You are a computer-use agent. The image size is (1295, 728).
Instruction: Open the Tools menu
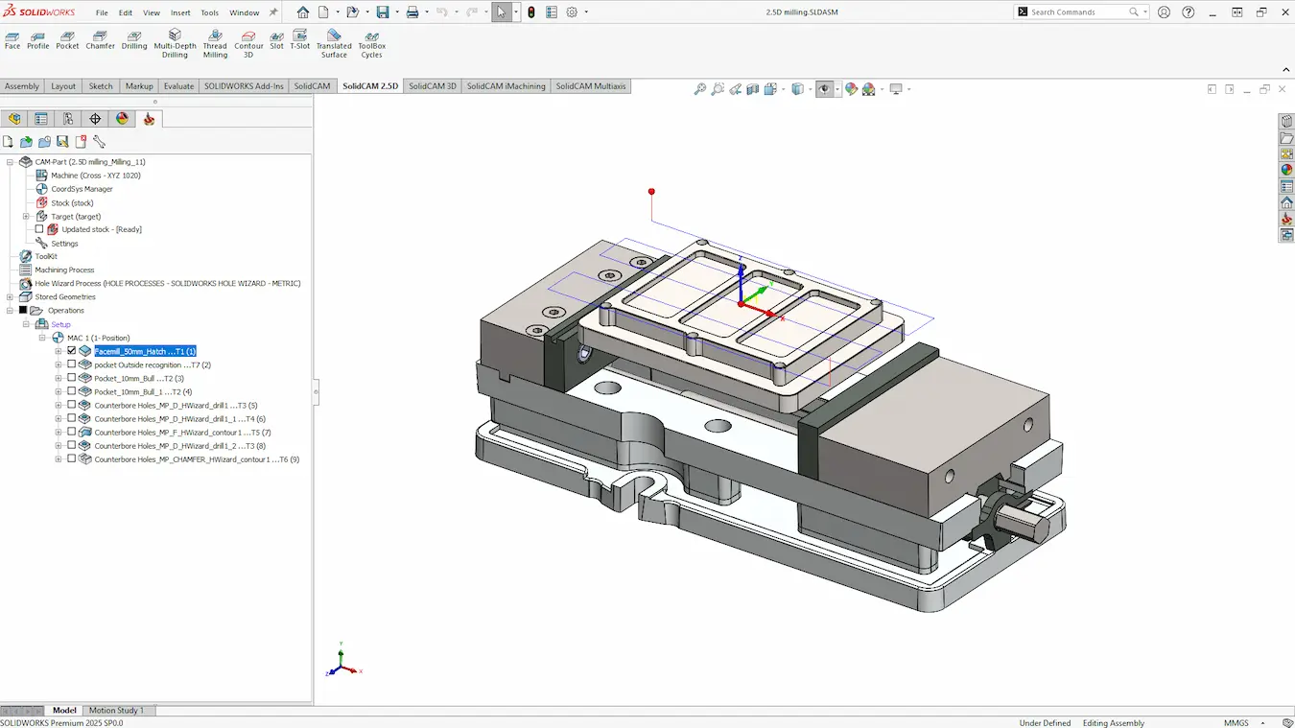tap(210, 12)
